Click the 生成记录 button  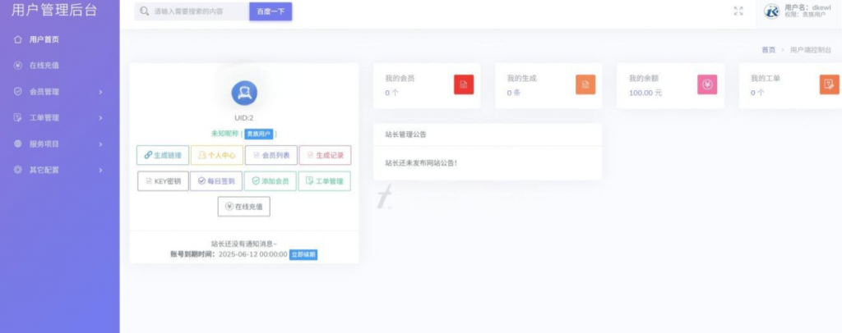point(325,155)
